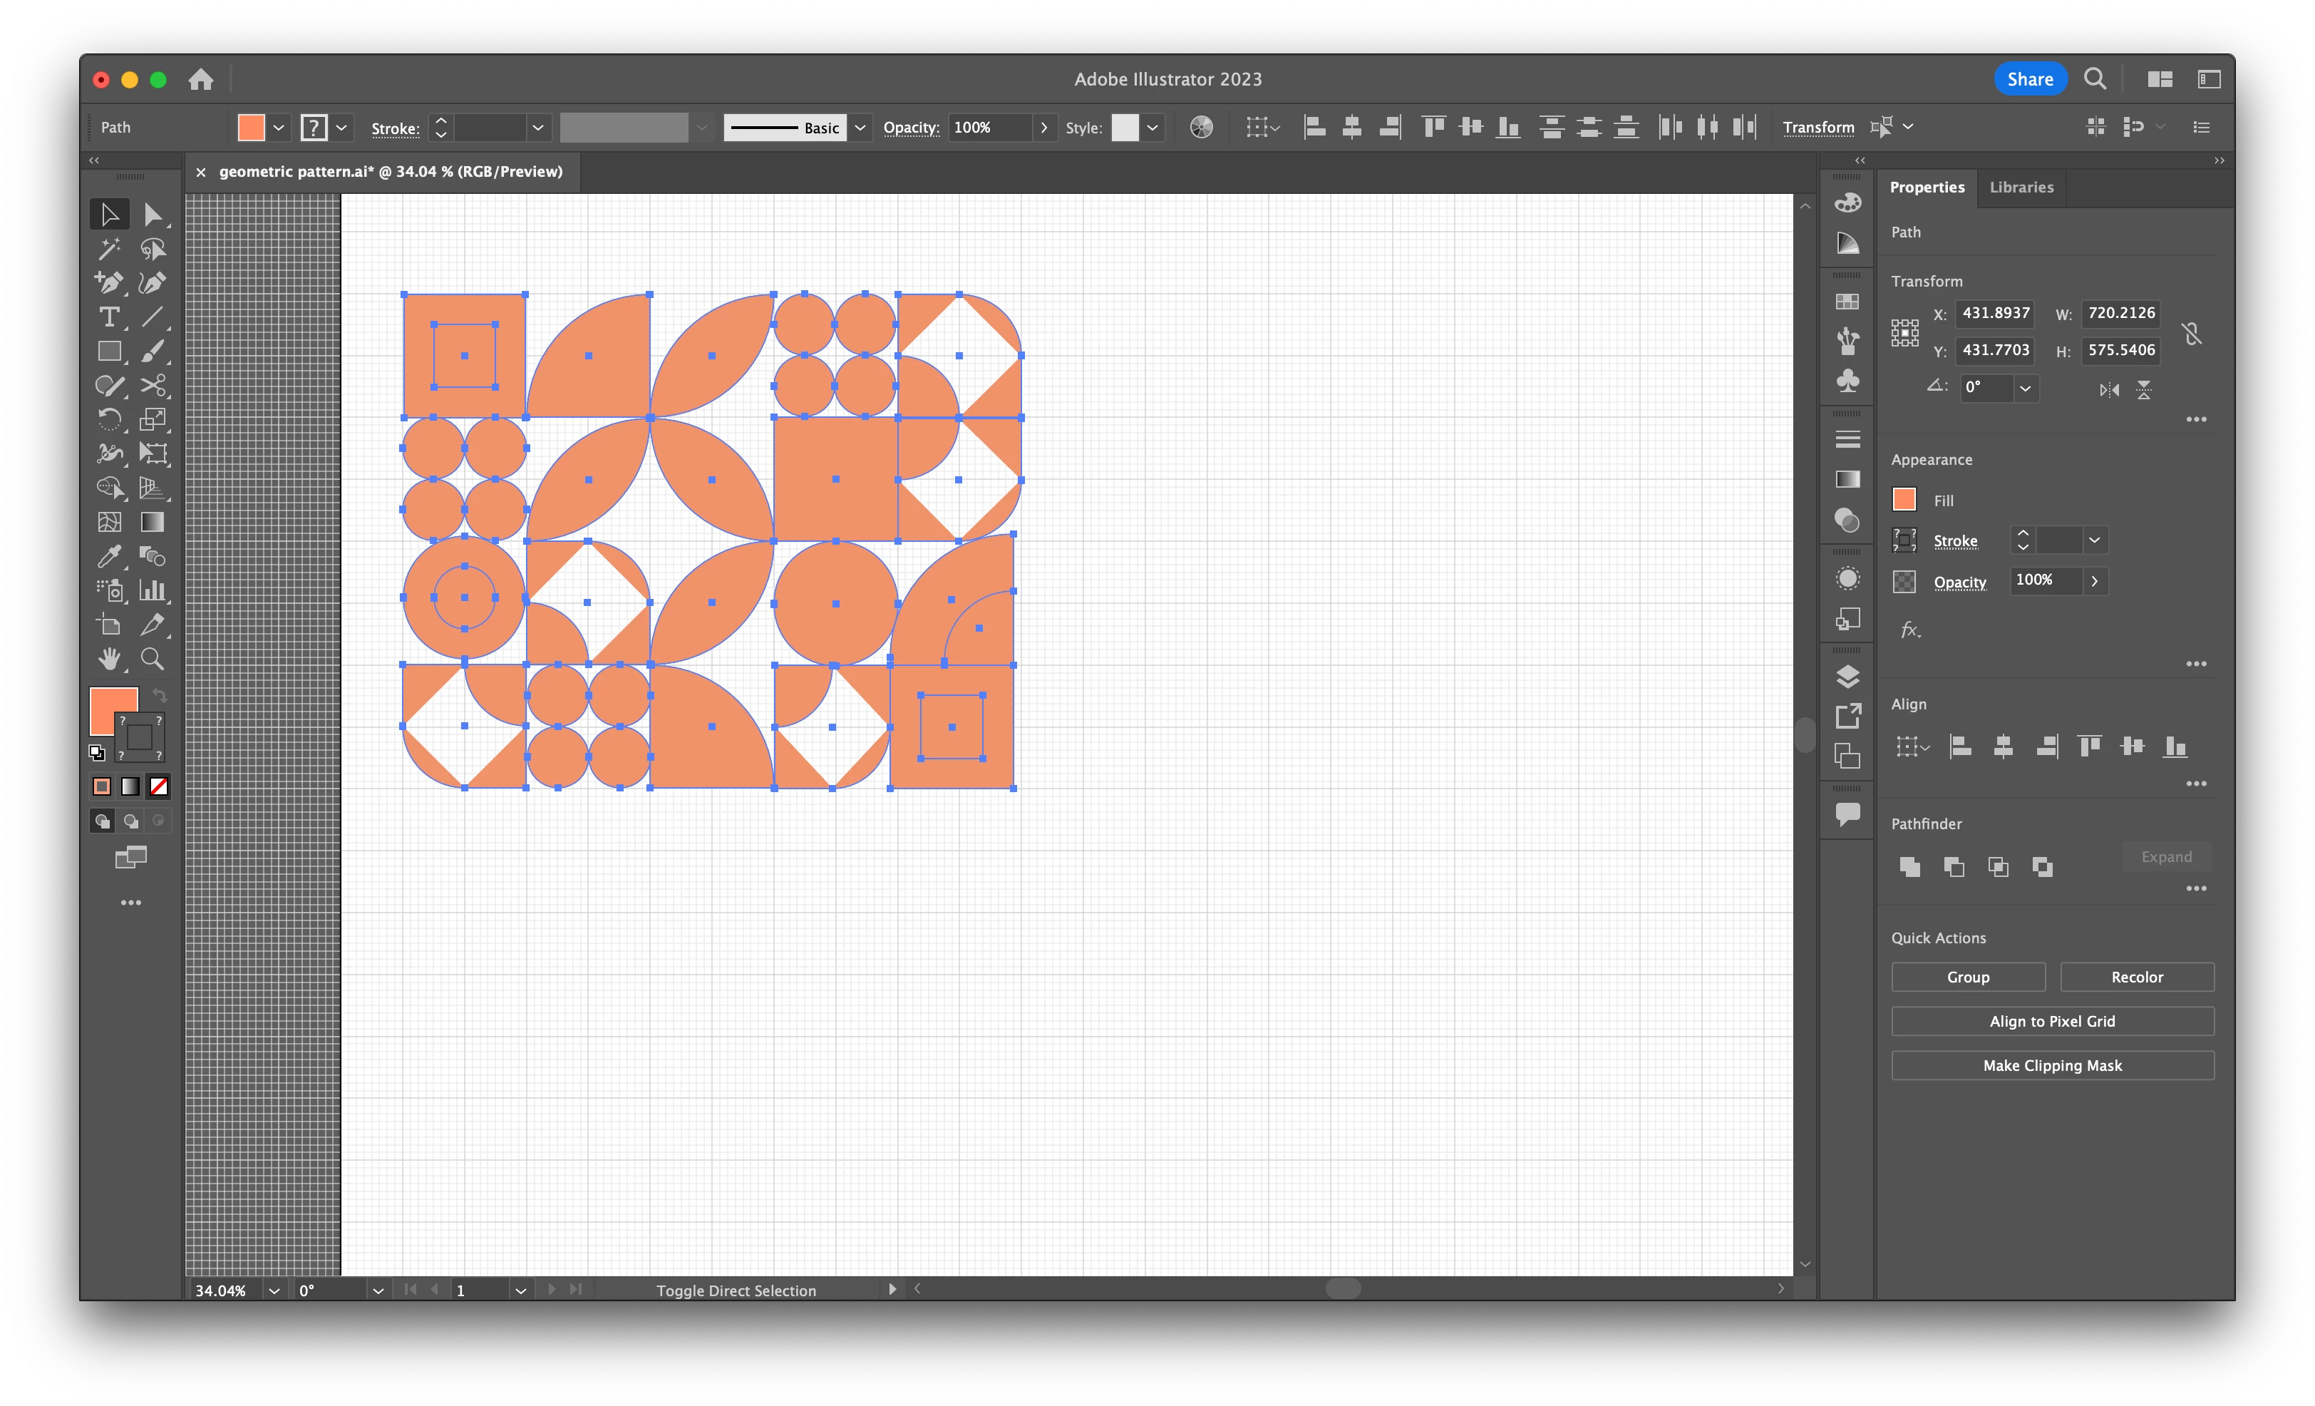Toggle constrain width and height proportions

(2192, 333)
